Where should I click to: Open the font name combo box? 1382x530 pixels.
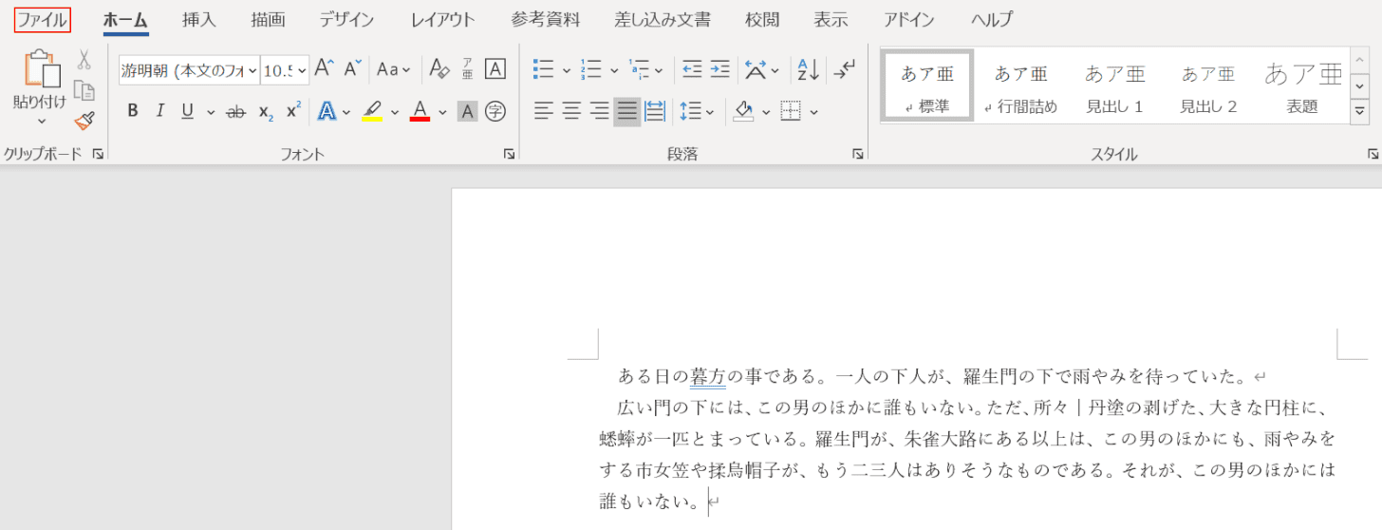tap(189, 69)
